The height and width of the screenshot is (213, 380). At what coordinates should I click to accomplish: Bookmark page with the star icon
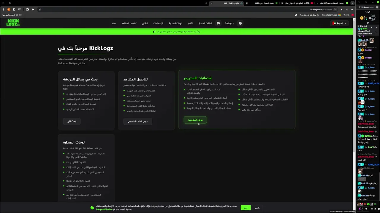40,9
